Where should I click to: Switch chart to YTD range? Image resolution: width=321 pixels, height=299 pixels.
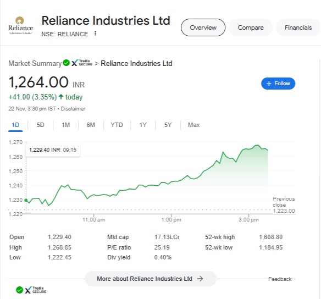pyautogui.click(x=117, y=125)
